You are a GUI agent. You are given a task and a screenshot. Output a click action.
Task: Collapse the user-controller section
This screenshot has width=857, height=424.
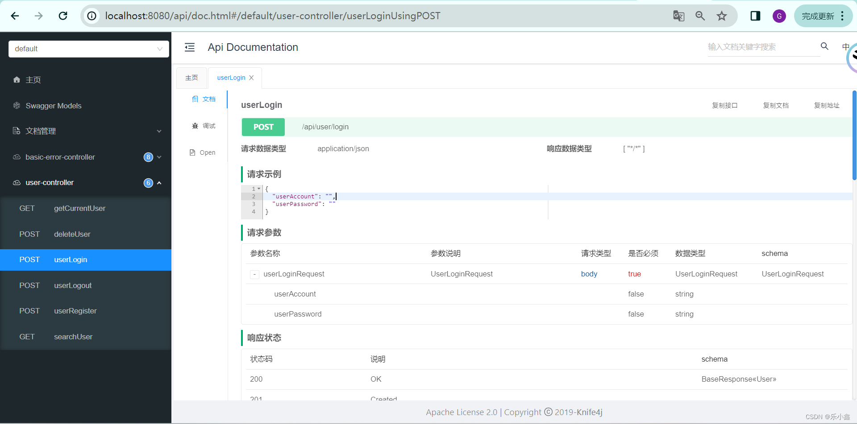coord(159,182)
